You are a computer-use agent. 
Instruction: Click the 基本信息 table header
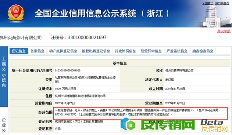[x=120, y=63]
